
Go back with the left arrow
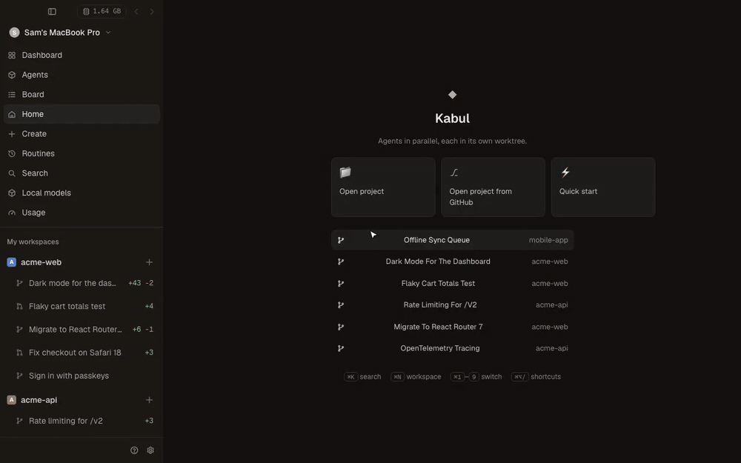(136, 11)
